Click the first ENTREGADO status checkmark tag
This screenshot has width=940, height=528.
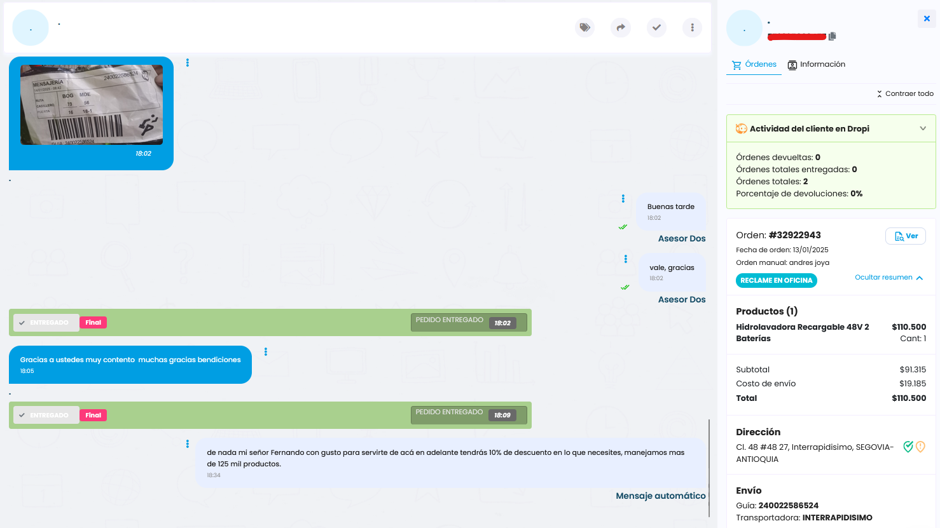45,323
